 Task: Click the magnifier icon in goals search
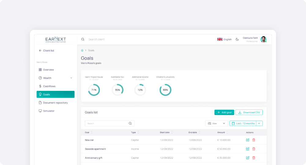point(130,124)
